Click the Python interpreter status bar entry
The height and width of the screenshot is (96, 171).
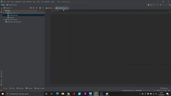pyautogui.click(x=162, y=90)
